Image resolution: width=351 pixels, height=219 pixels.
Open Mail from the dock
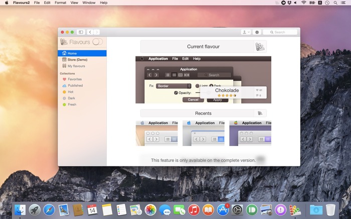(x=64, y=210)
